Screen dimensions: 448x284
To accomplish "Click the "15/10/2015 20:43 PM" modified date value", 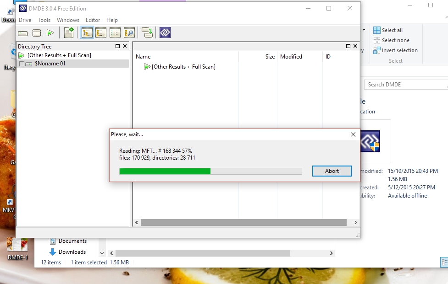I will (x=413, y=171).
